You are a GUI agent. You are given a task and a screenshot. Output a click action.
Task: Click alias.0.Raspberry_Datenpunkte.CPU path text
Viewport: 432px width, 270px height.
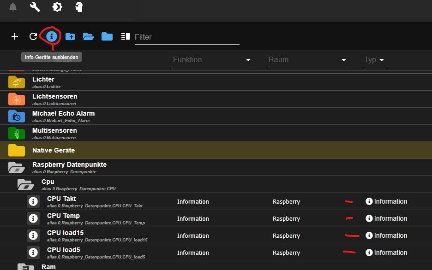tap(78, 188)
